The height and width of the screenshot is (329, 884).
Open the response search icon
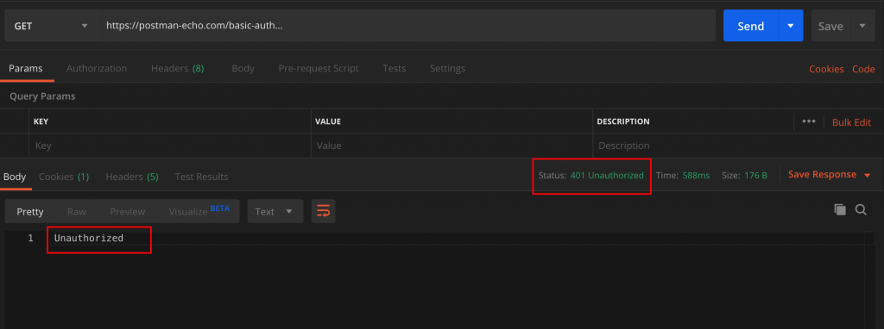(x=861, y=210)
